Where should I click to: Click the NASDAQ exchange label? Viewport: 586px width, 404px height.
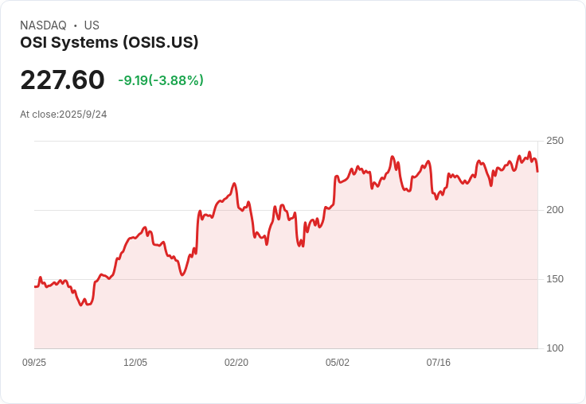coord(43,25)
